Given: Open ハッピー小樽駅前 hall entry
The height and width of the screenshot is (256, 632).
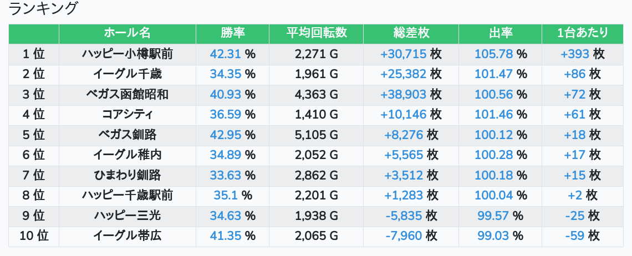Looking at the screenshot, I should (127, 54).
